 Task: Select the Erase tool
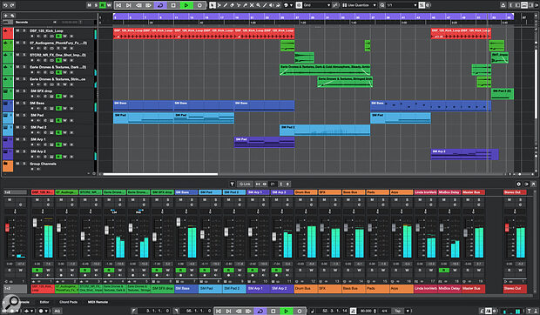click(233, 5)
